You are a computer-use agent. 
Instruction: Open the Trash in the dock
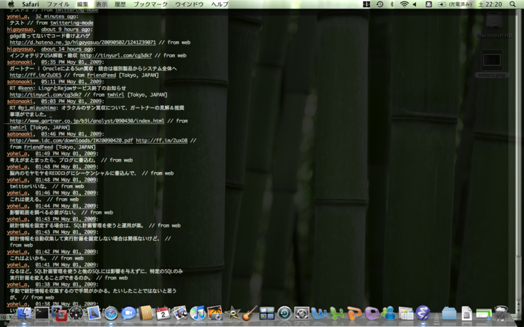coord(501,314)
